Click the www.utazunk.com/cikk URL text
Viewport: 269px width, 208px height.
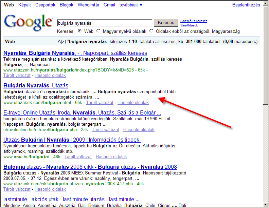tap(68, 184)
